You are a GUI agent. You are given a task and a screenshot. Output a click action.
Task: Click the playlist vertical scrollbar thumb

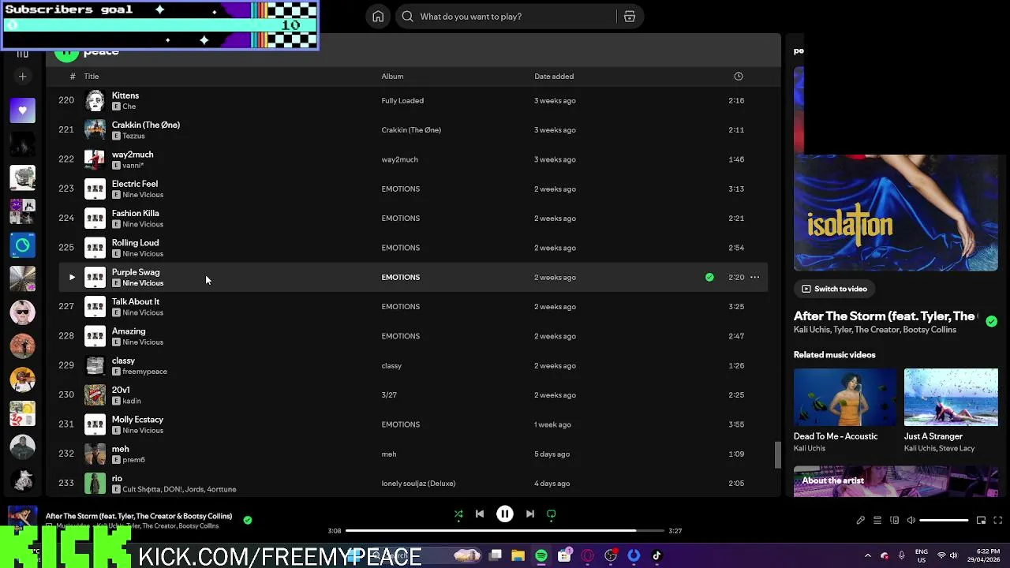tap(777, 455)
